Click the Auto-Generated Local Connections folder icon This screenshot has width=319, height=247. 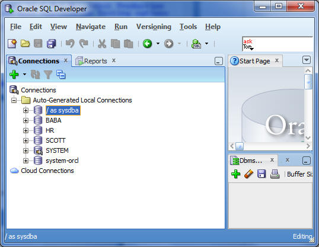tap(26, 100)
